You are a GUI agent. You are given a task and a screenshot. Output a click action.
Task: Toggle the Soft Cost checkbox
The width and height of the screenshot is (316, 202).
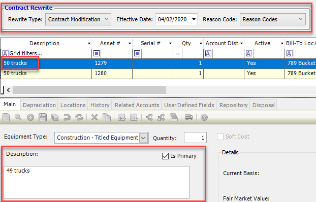point(220,137)
